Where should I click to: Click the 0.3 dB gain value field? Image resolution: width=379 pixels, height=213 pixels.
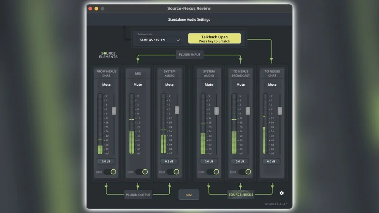click(x=169, y=161)
